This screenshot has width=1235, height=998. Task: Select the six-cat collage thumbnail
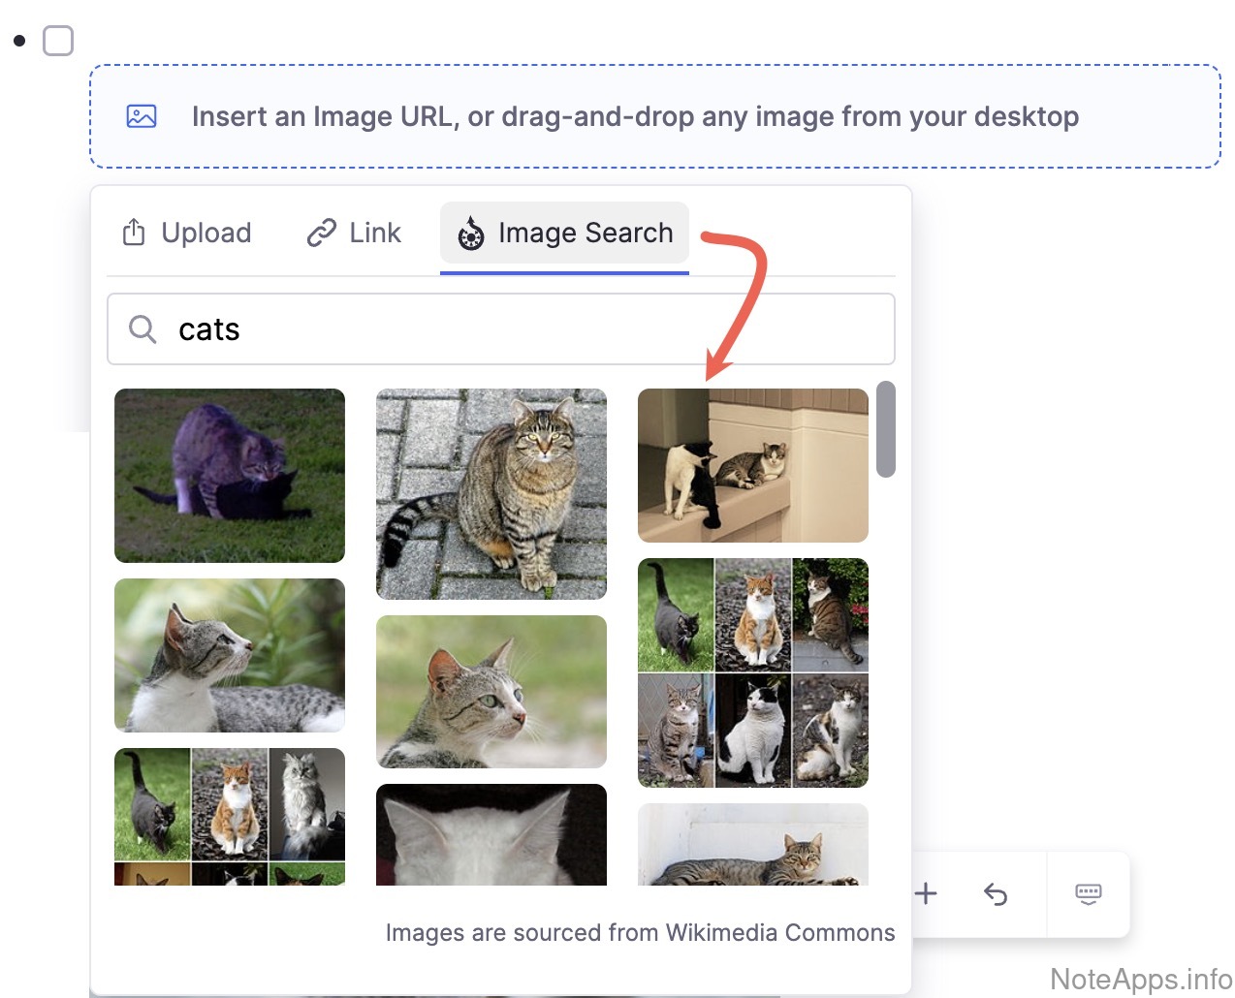point(753,672)
